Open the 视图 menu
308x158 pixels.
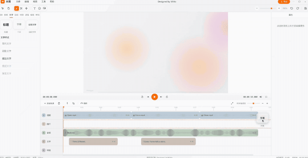[35, 2]
